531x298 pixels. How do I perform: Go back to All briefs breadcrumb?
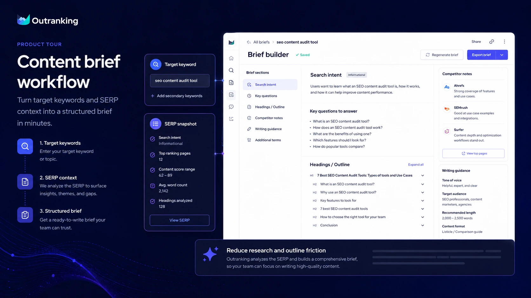261,42
